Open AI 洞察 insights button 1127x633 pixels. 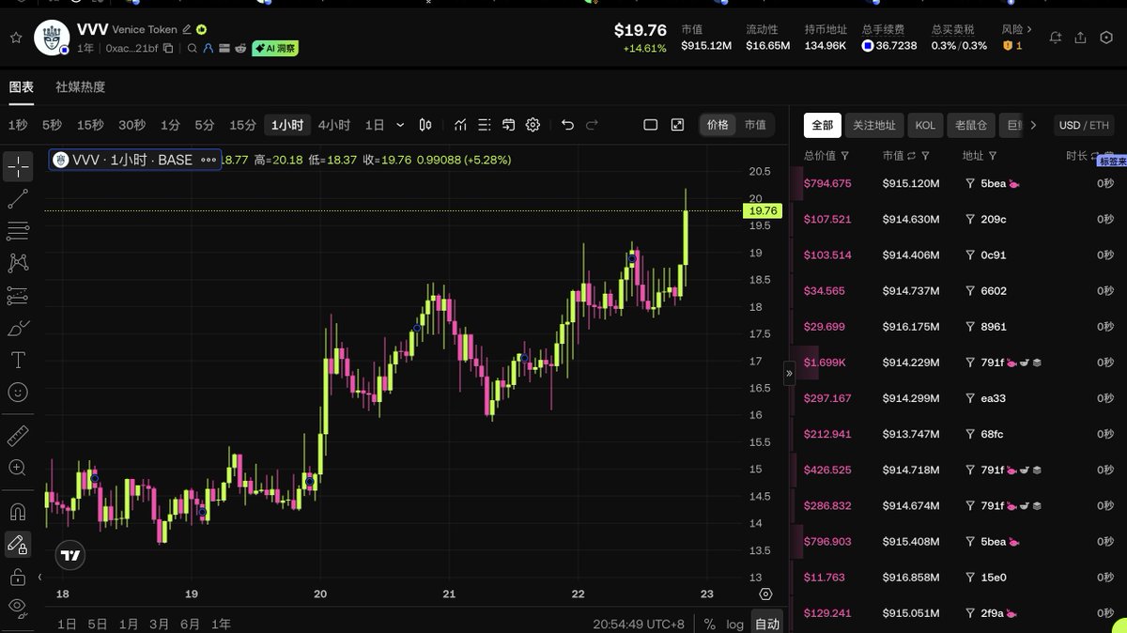(275, 48)
